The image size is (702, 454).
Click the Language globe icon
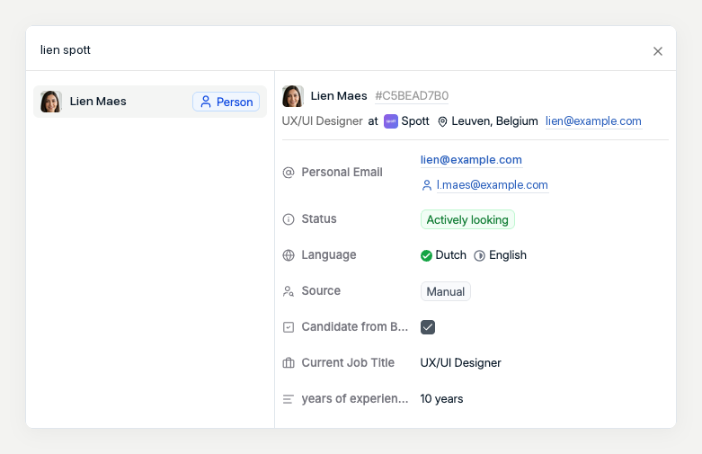289,255
